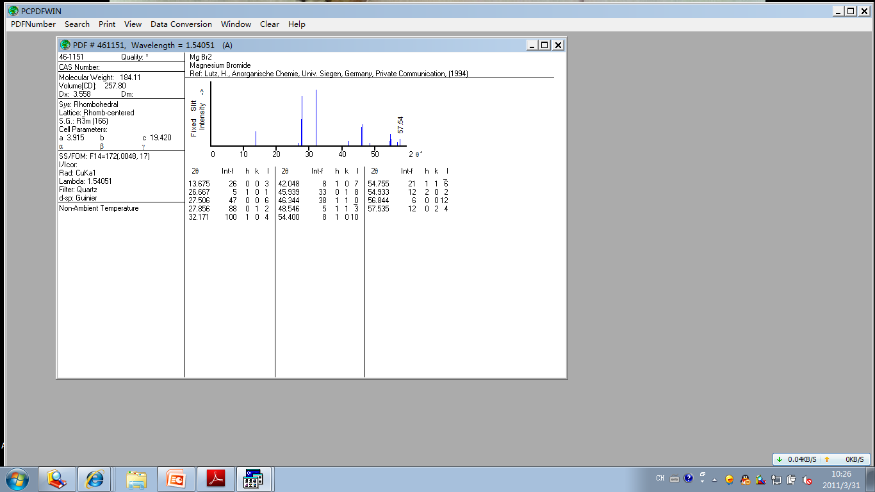Image resolution: width=875 pixels, height=492 pixels.
Task: Launch Internet Explorer from the taskbar
Action: click(95, 479)
